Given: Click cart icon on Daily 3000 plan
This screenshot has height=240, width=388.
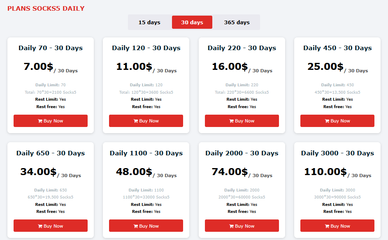Looking at the screenshot, I should point(327,226).
